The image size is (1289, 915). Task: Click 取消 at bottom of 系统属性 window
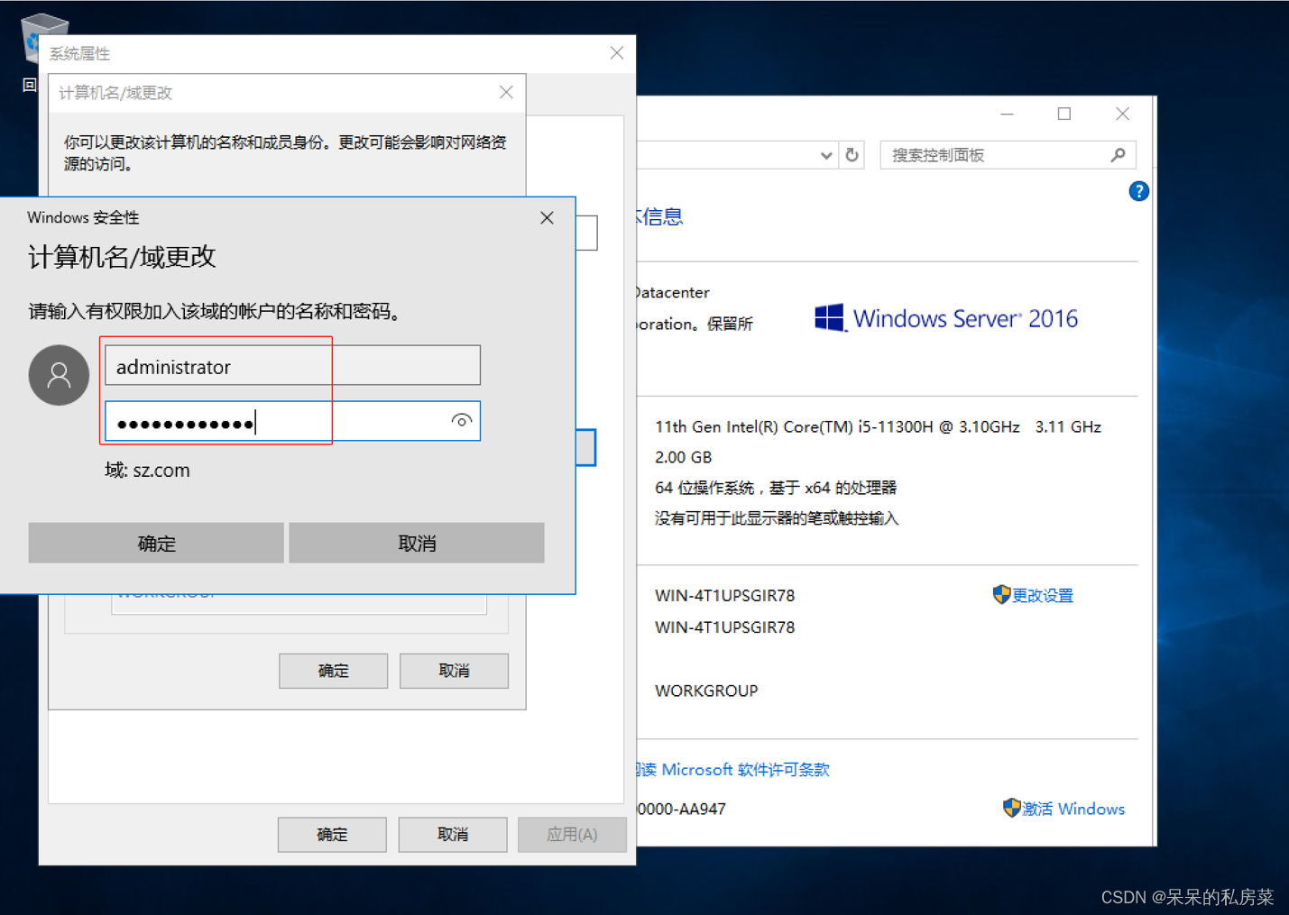(x=453, y=835)
